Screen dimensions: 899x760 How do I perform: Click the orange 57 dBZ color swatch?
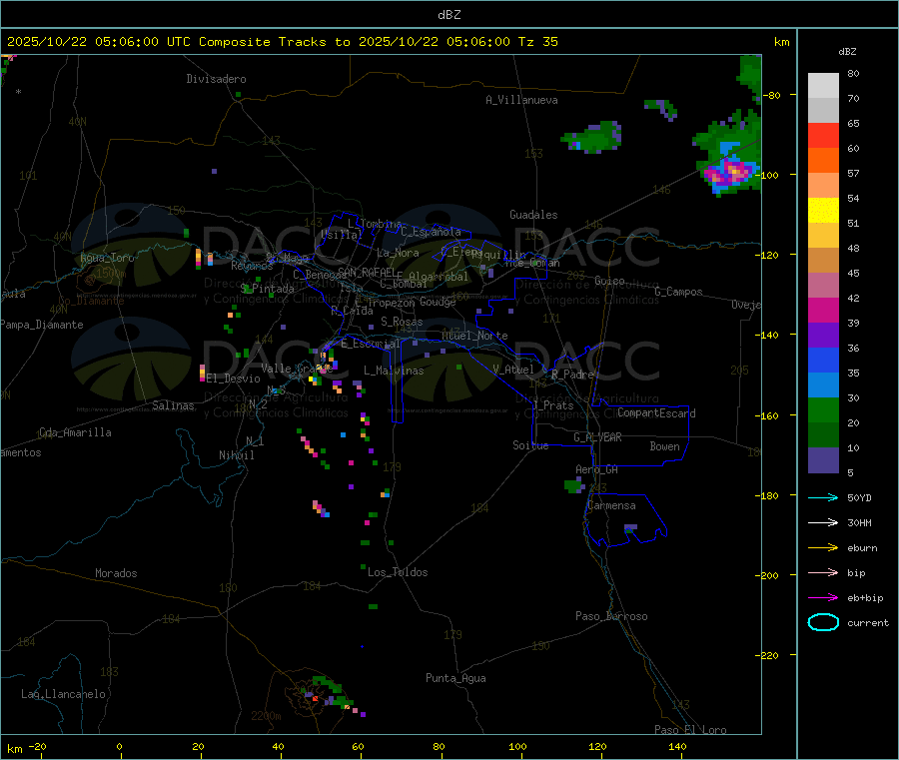(823, 161)
